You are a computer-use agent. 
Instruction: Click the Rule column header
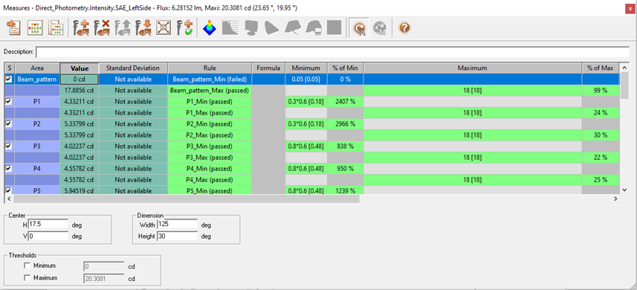(210, 68)
